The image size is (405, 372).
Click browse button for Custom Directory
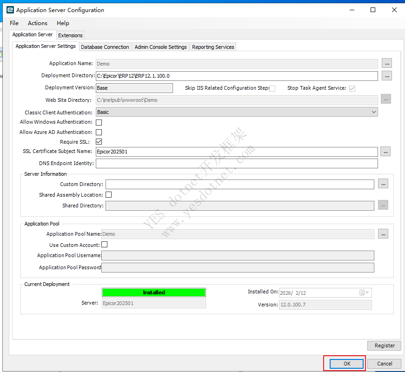[383, 184]
